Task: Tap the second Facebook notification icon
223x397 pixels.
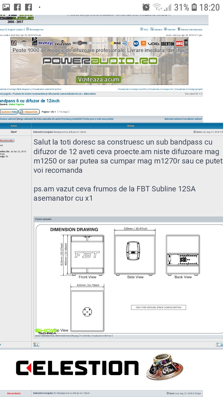Action: pyautogui.click(x=28, y=7)
